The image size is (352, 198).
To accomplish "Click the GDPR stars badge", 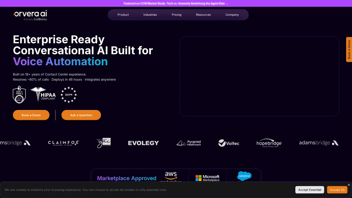I will pyautogui.click(x=69, y=95).
